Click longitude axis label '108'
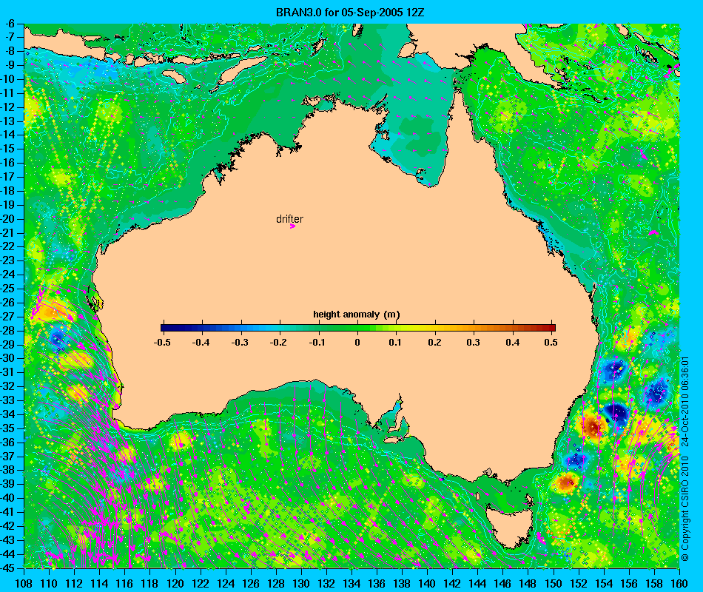This screenshot has height=592, width=703. (24, 583)
